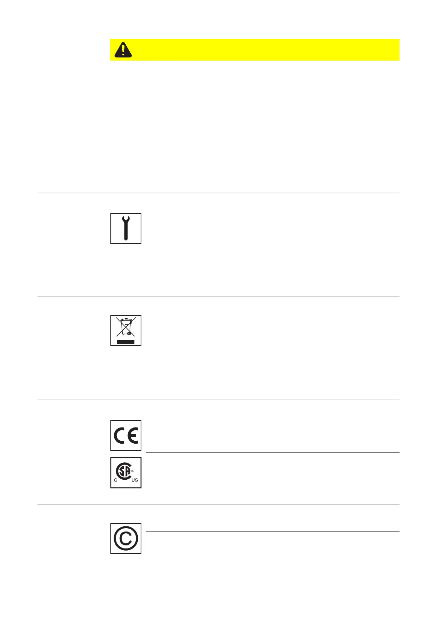Image resolution: width=437 pixels, height=619 pixels.
Task: Click the wrench maintenance icon
Action: [126, 228]
